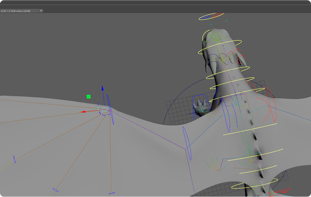
Task: Click the green square plane handle
Action: [x=89, y=97]
